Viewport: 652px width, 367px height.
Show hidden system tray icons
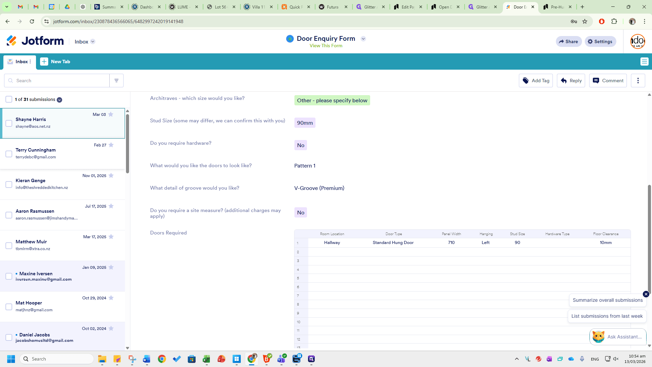click(x=517, y=359)
